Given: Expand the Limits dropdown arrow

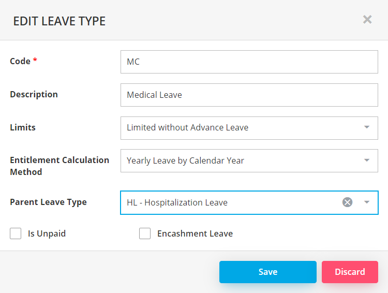Looking at the screenshot, I should click(367, 127).
